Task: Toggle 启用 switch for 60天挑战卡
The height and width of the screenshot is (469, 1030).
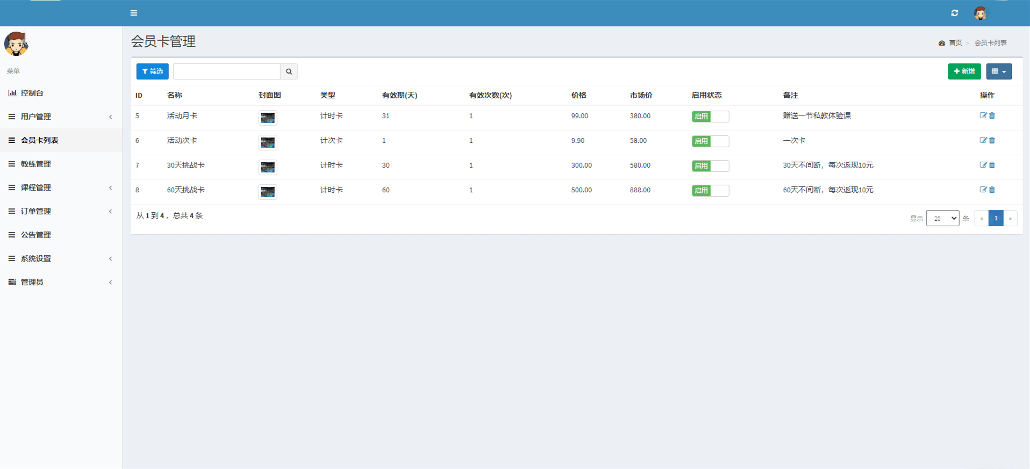Action: tap(710, 190)
